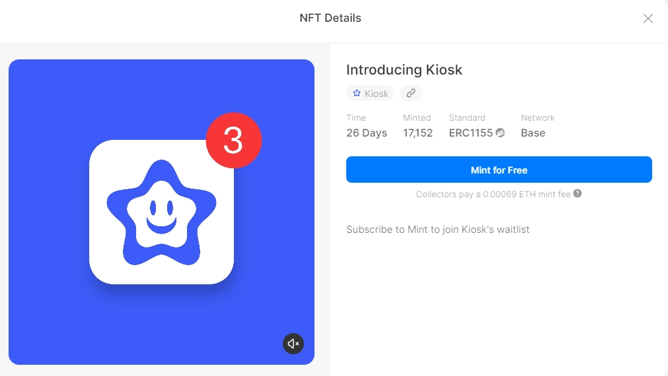Click the Network label
The height and width of the screenshot is (376, 668).
538,118
